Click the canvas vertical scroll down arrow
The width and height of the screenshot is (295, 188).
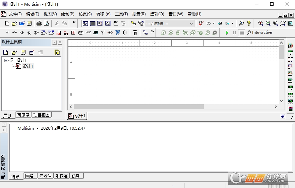(281, 101)
